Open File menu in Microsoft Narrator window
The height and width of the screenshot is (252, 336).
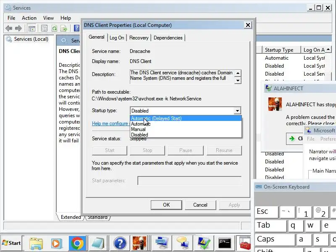pos(311,139)
